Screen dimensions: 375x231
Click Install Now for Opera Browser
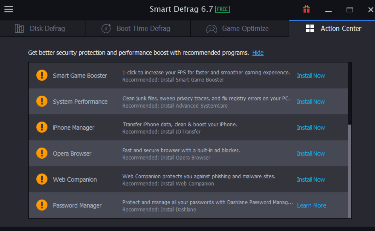pyautogui.click(x=311, y=153)
